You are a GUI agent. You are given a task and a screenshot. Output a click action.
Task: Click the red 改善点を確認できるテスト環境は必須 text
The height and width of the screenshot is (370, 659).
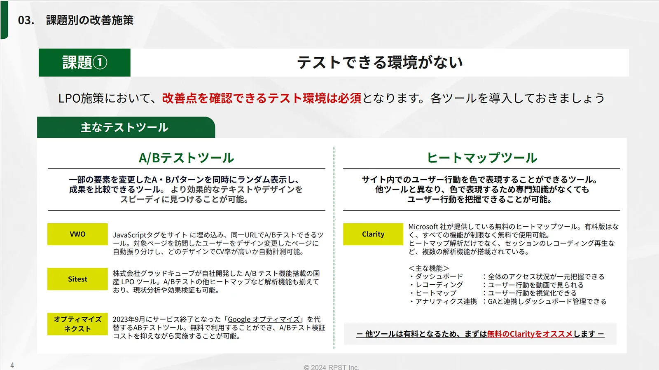coord(262,98)
